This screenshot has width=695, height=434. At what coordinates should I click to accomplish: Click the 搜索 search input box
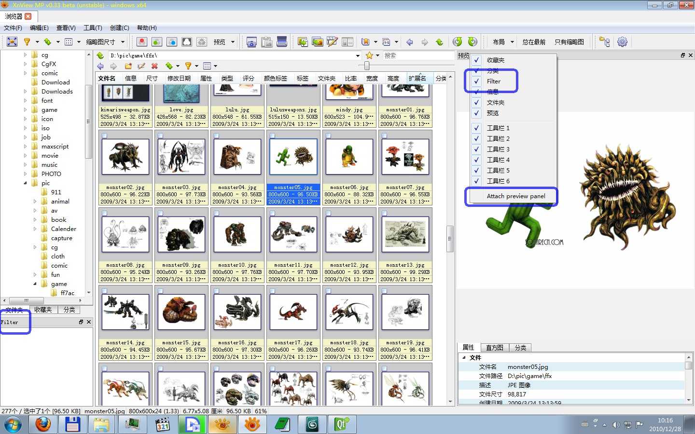pyautogui.click(x=419, y=55)
